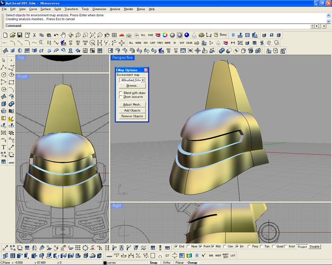332x265 pixels.
Task: Click the ALL selection toolbar button
Action: pos(143,35)
